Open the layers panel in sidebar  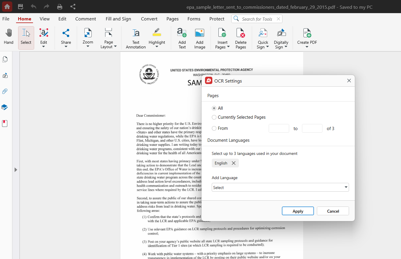point(5,107)
